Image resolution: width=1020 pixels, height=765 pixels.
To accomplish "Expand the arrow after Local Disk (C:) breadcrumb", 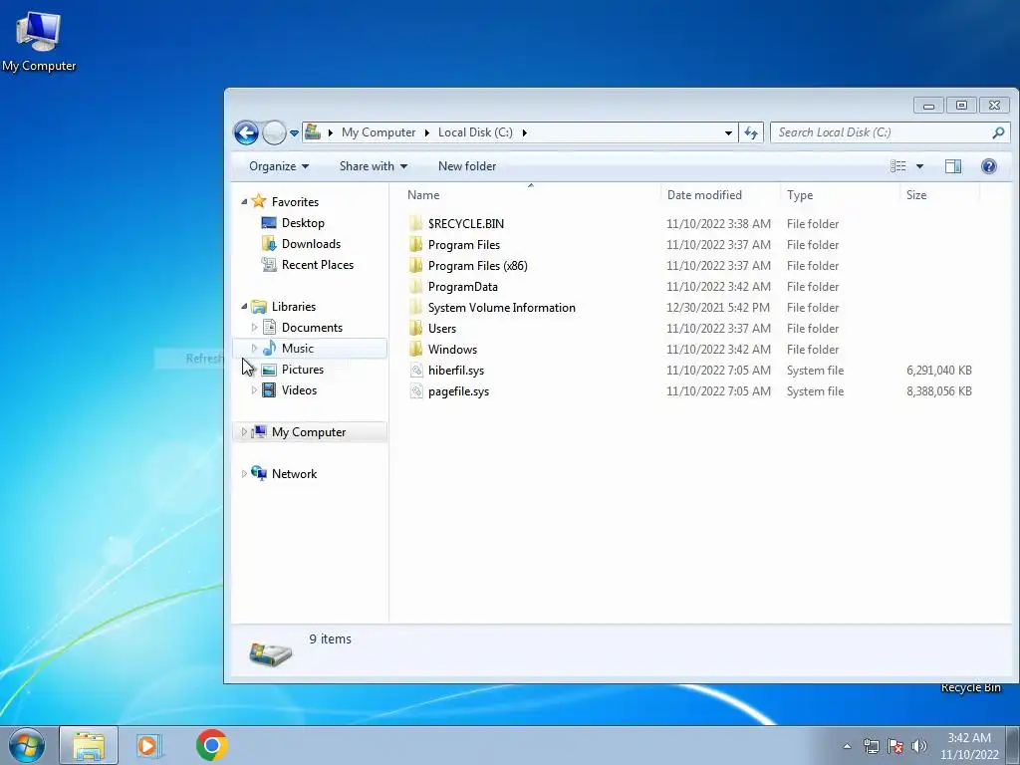I will coord(524,132).
